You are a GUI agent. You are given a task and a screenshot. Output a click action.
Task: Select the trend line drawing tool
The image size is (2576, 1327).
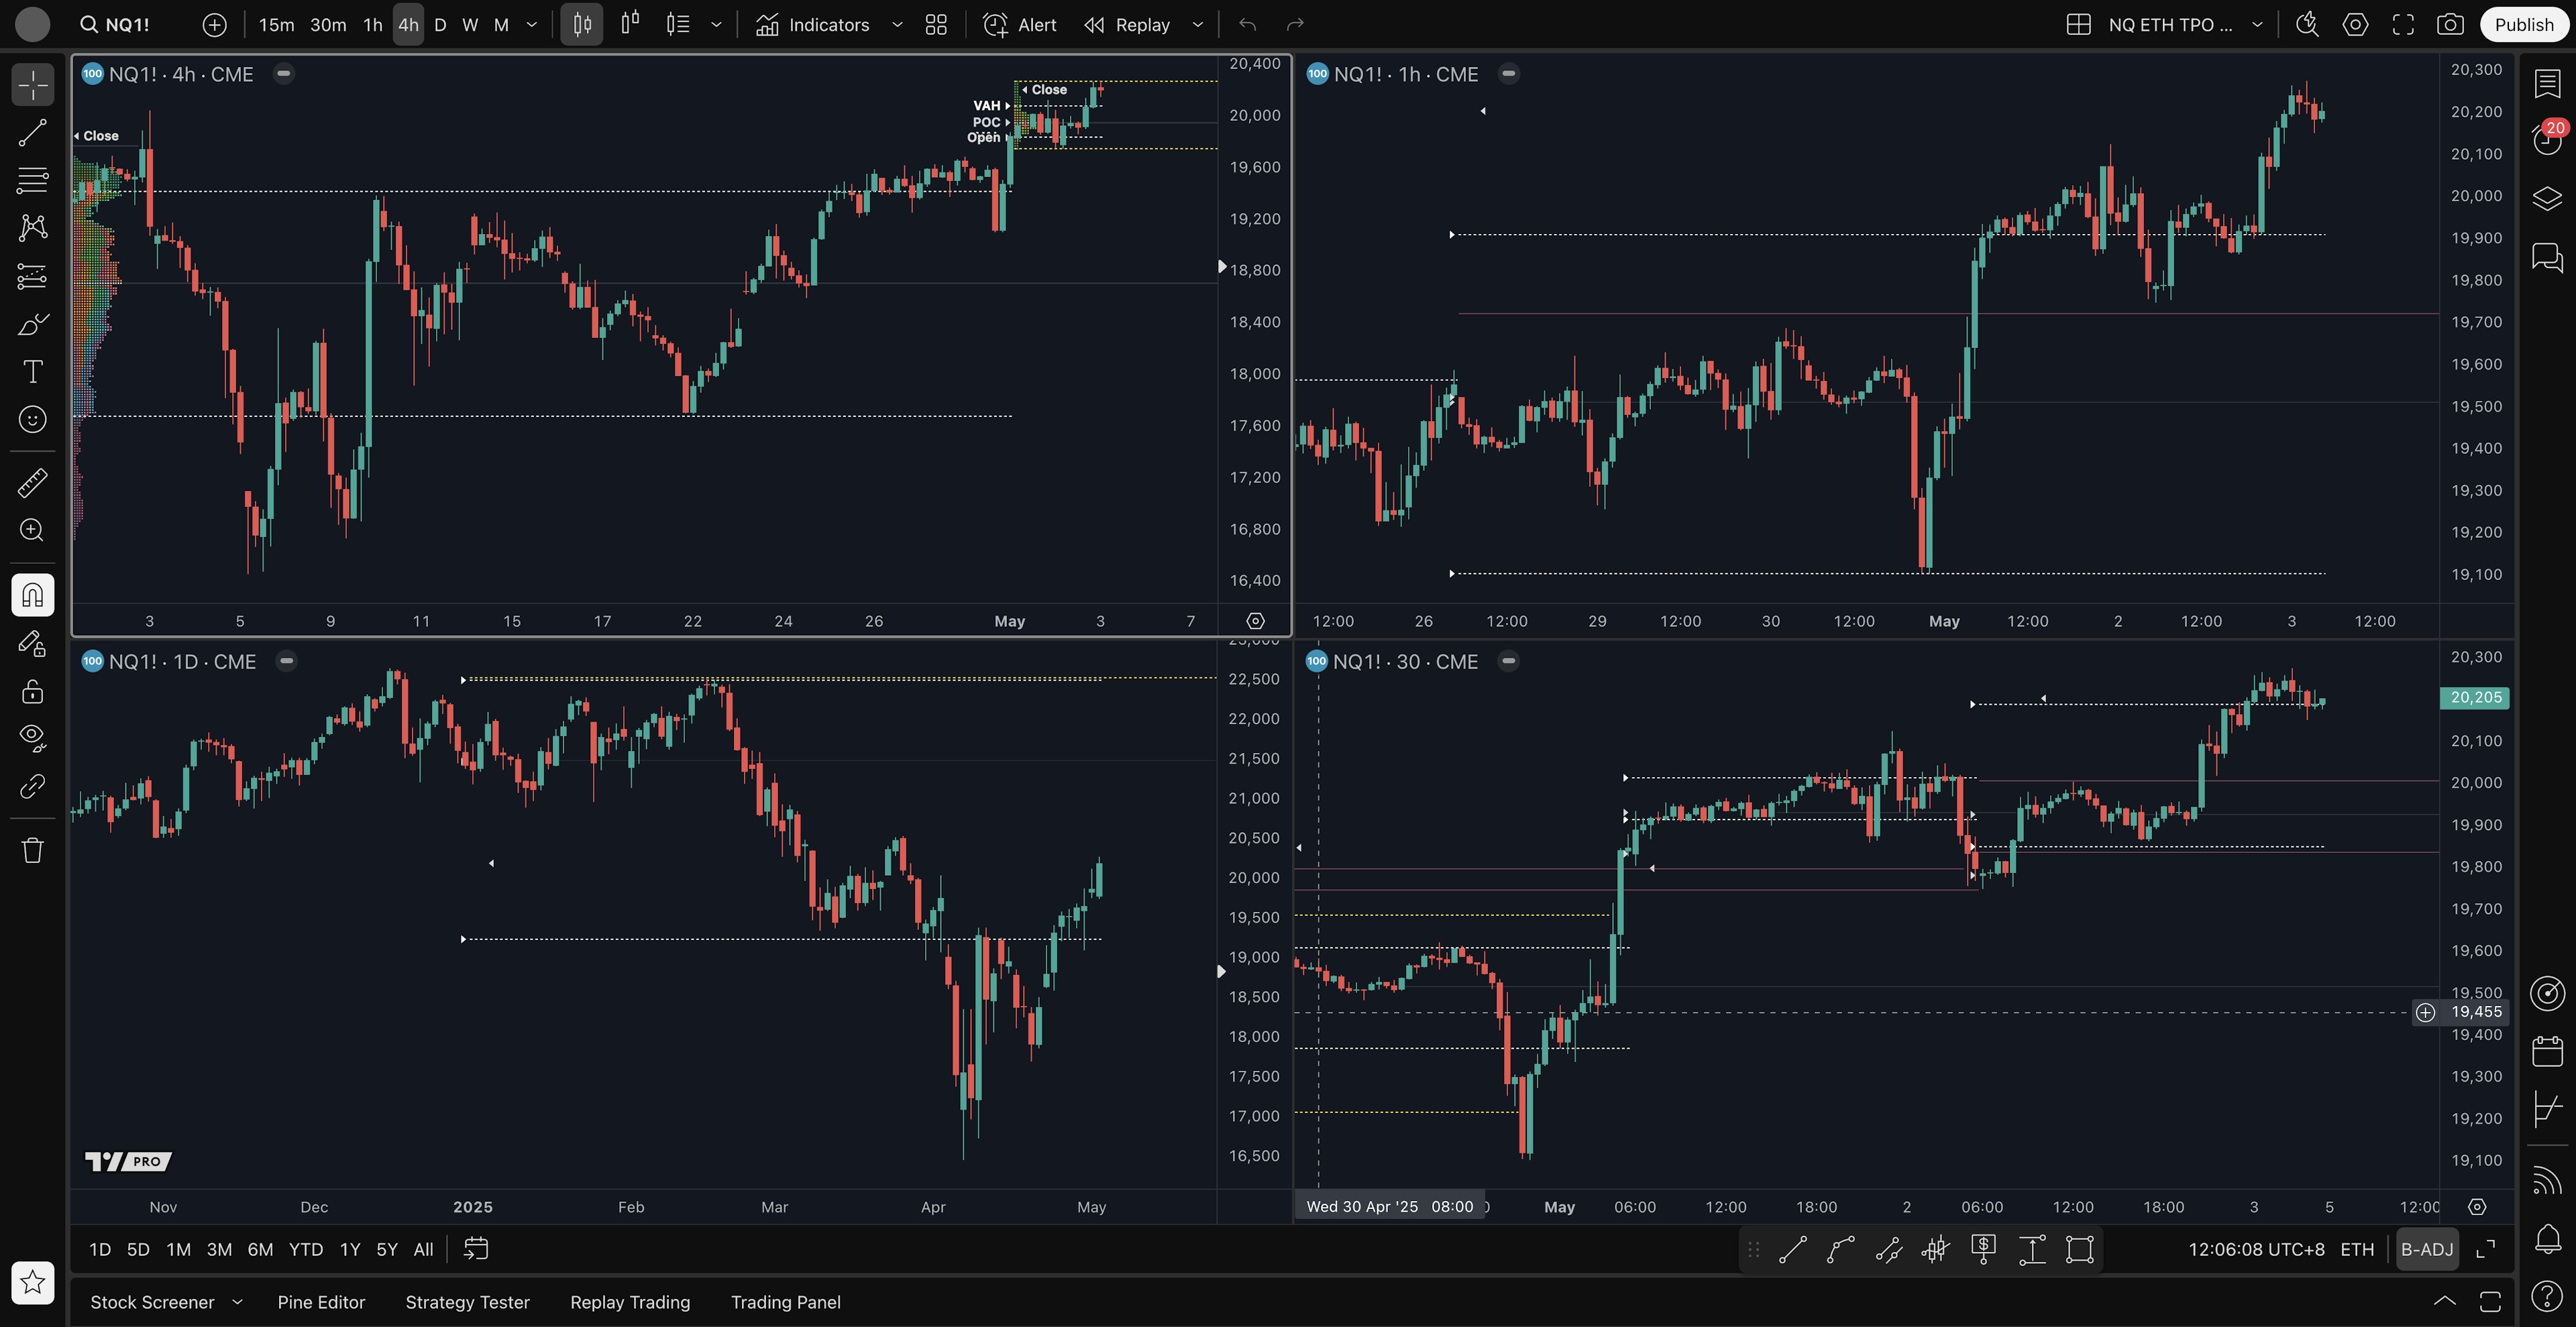pyautogui.click(x=32, y=133)
